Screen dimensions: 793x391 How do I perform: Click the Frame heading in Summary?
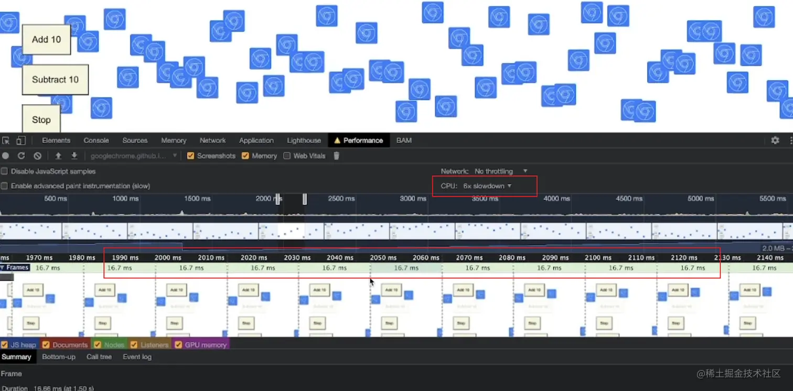point(12,374)
